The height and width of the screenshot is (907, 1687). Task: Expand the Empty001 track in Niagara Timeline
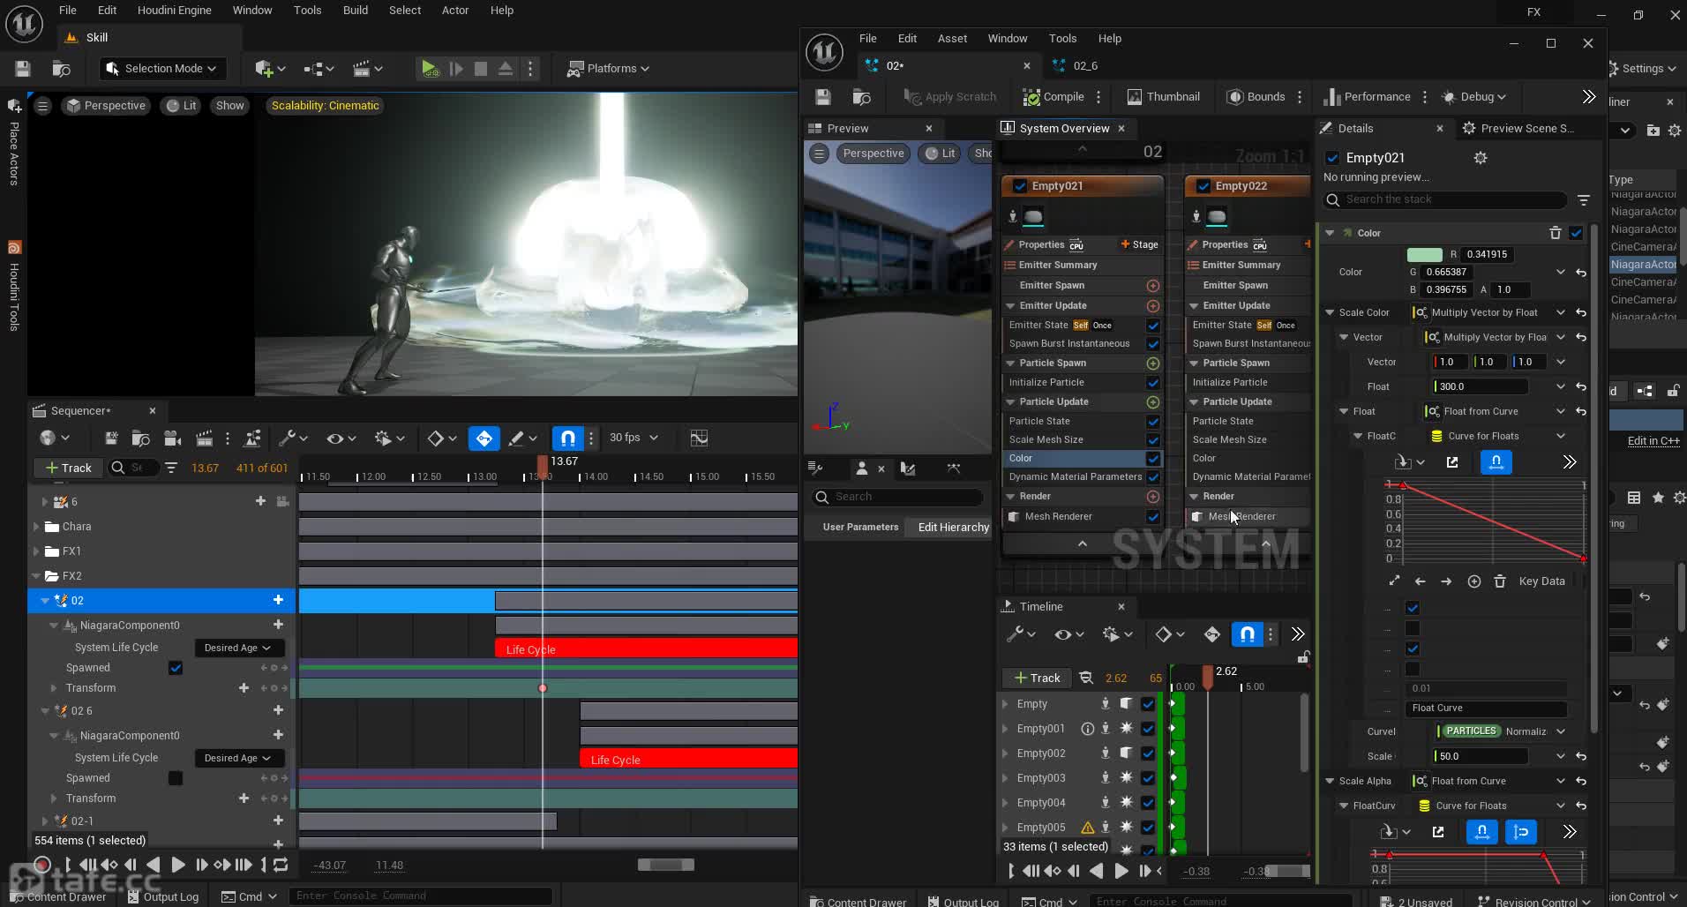coord(1005,730)
